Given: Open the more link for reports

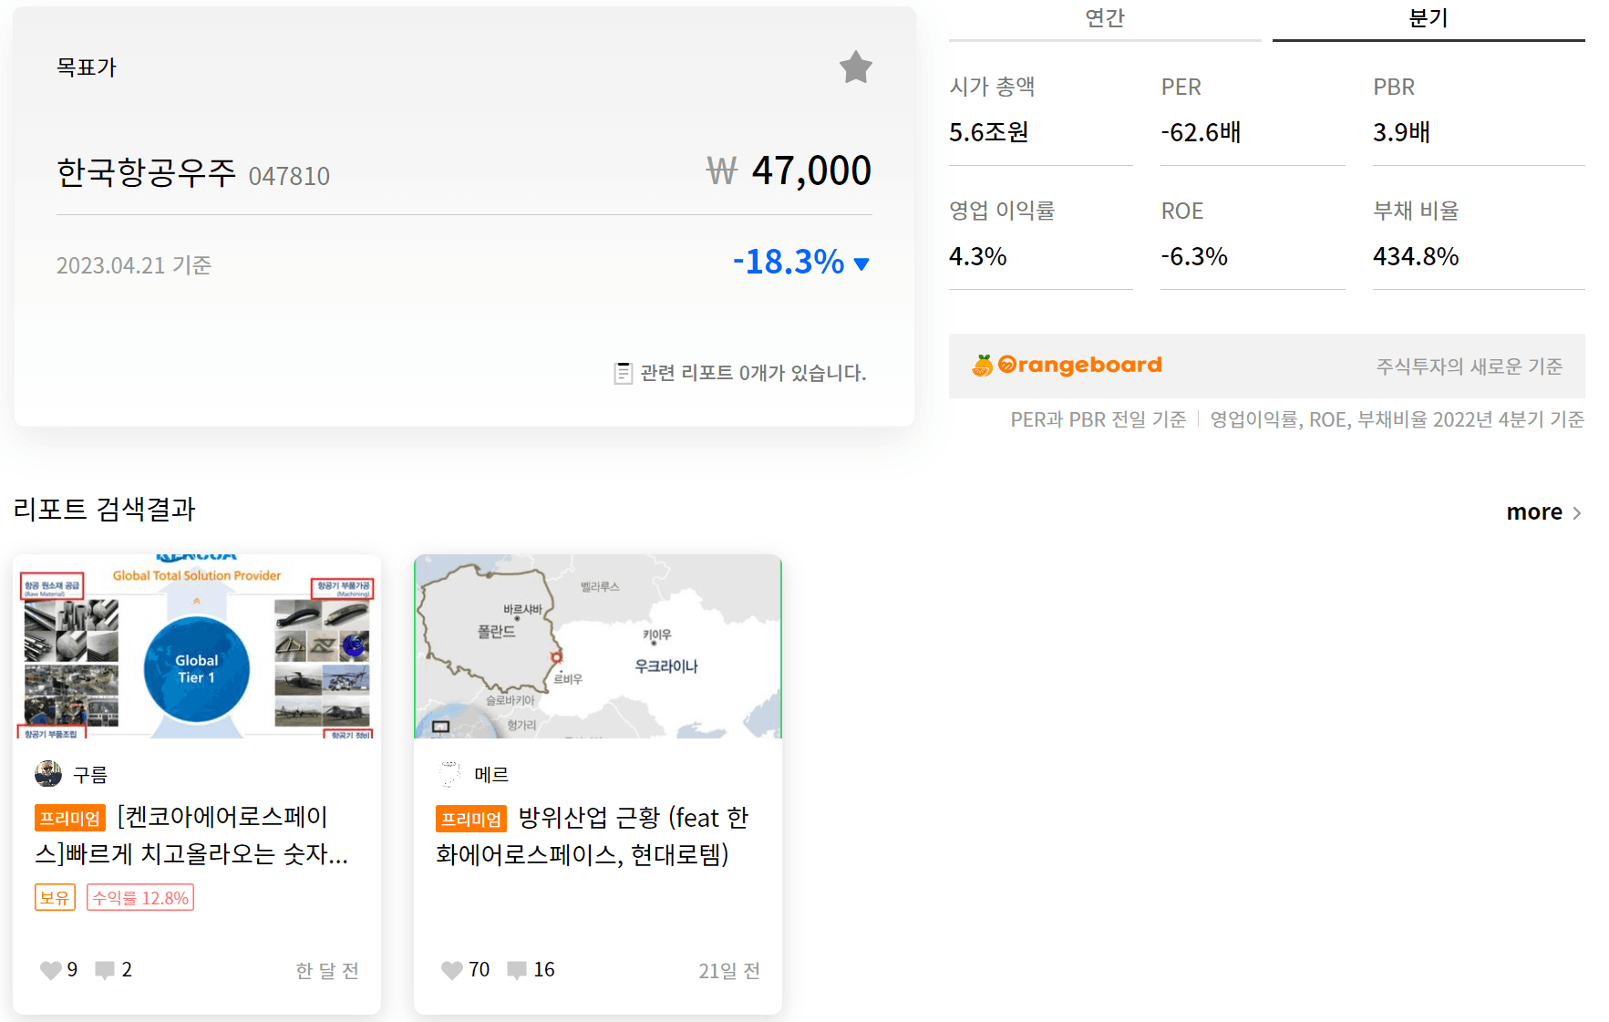Looking at the screenshot, I should pos(1543,512).
